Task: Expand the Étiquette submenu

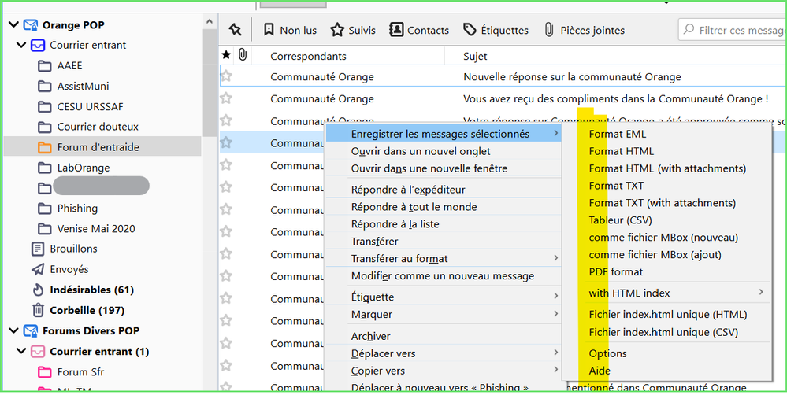Action: click(x=444, y=297)
